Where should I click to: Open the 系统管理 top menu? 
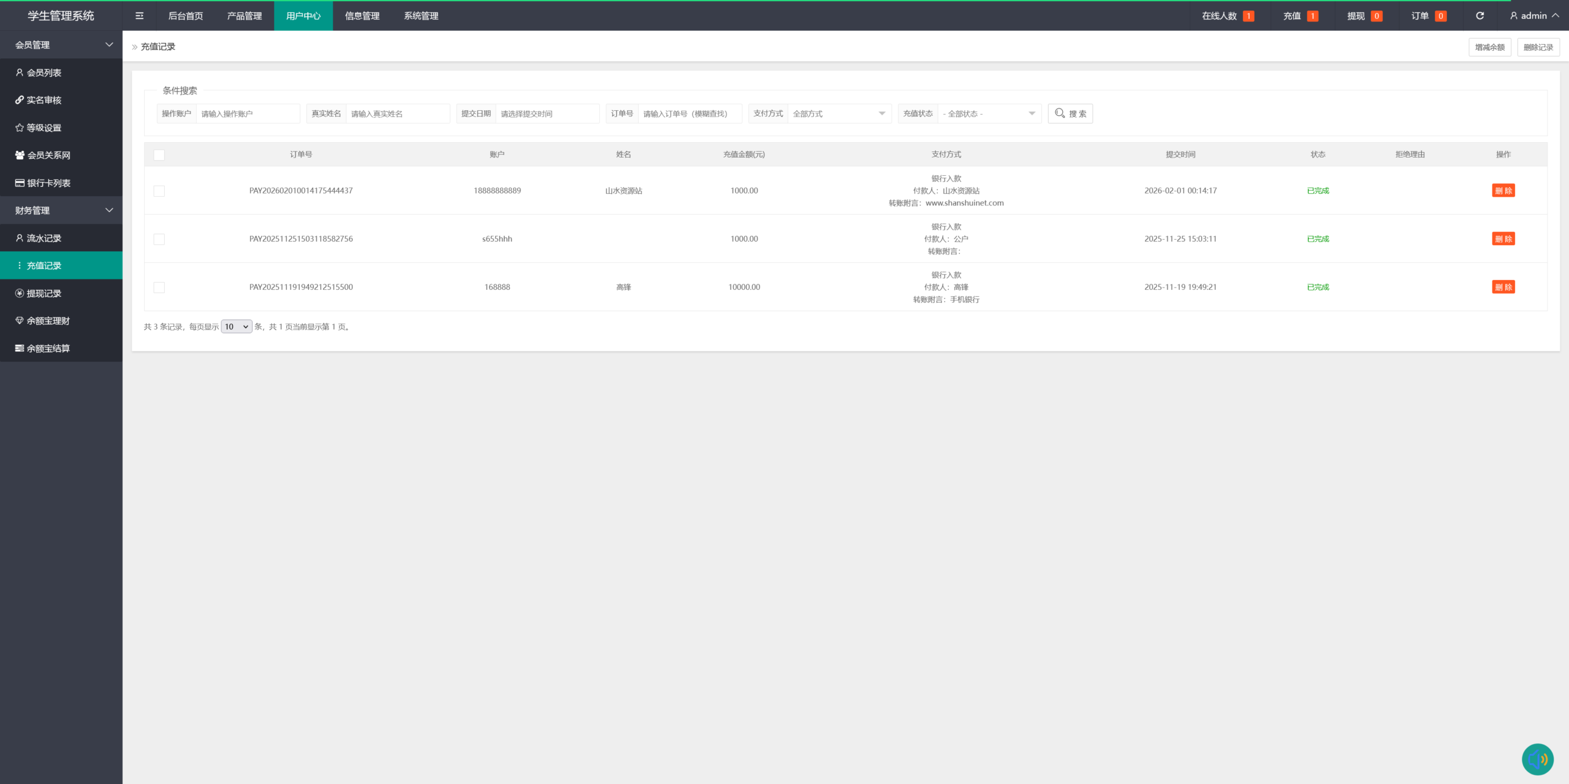(421, 16)
